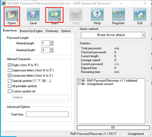Click the log scrollbar down arrow

(x=147, y=122)
